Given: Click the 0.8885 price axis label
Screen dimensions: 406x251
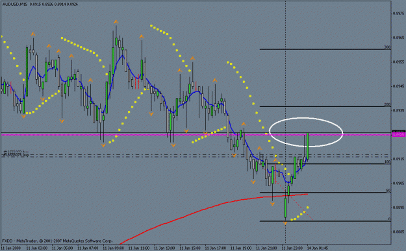Looking at the screenshot, I should pyautogui.click(x=398, y=232).
